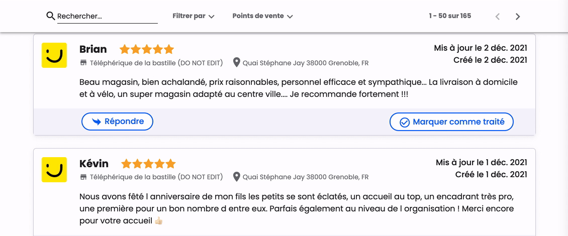The image size is (568, 236).
Task: Select reviewer name Brian
Action: 93,49
